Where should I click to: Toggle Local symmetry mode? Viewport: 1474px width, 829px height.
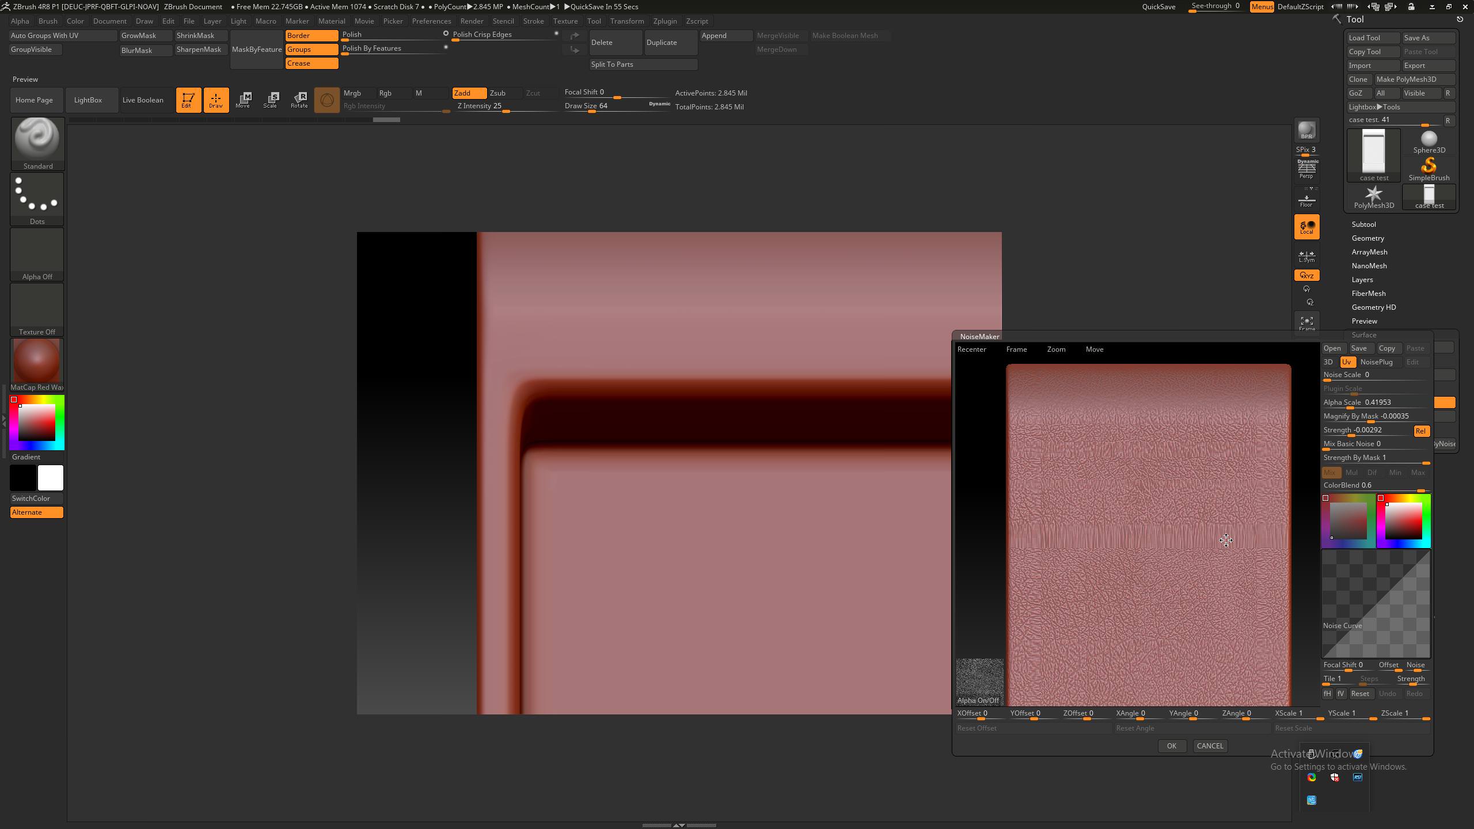coord(1306,227)
